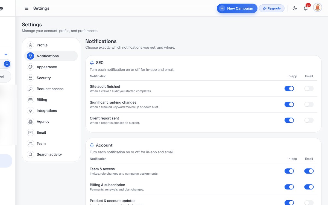The height and width of the screenshot is (205, 328).
Task: Toggle in-app Team & access notification
Action: [289, 171]
